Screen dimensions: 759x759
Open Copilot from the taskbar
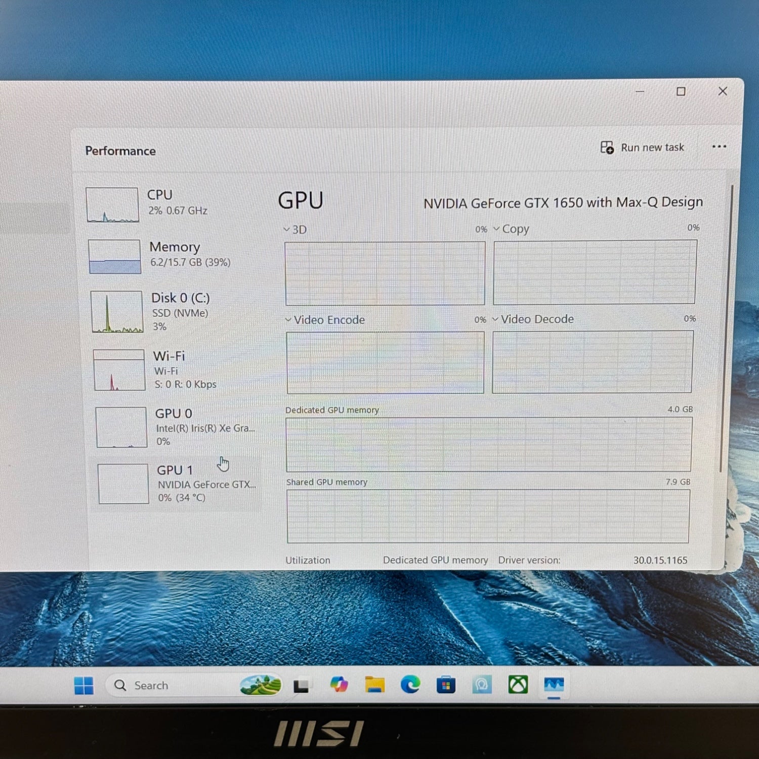tap(339, 685)
